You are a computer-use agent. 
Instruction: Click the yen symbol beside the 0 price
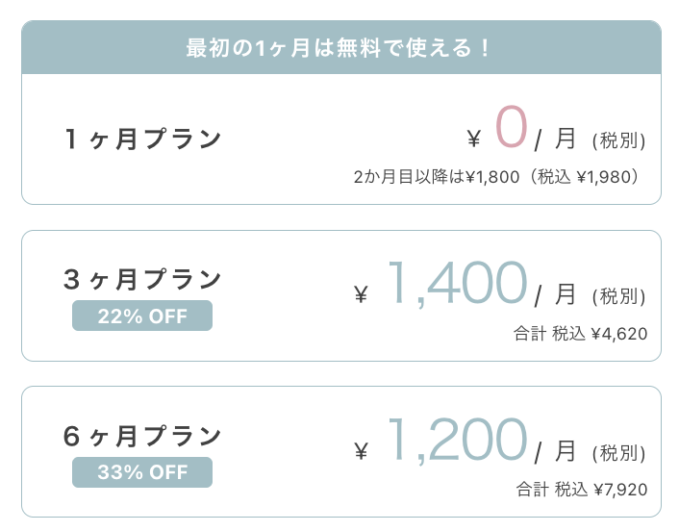pyautogui.click(x=473, y=140)
